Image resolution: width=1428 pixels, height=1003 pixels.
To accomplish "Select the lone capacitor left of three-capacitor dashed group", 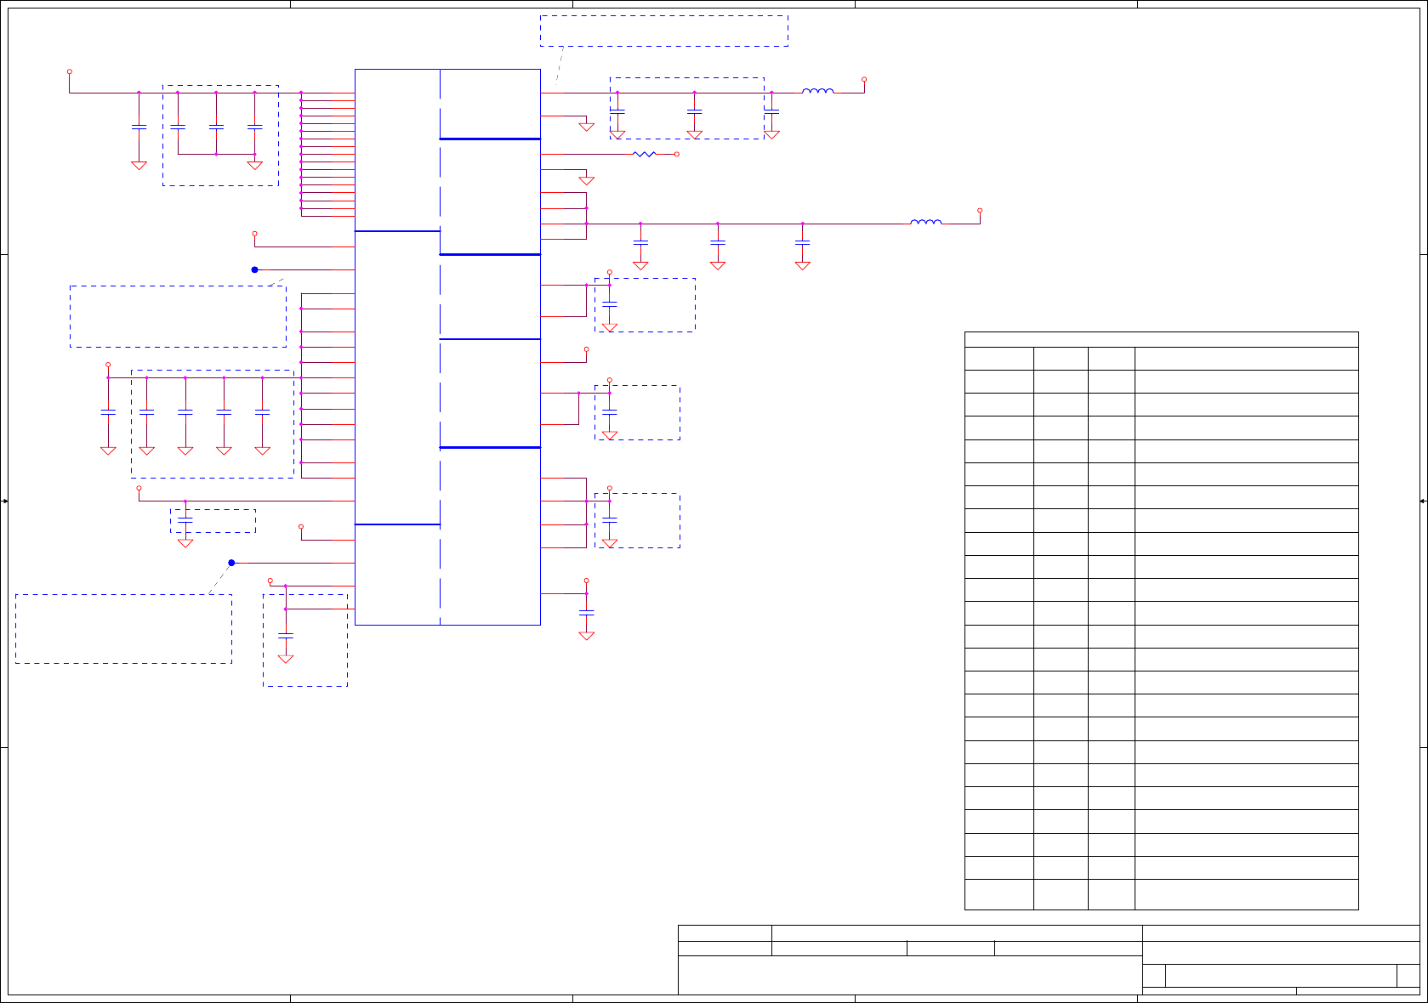I will pos(139,127).
